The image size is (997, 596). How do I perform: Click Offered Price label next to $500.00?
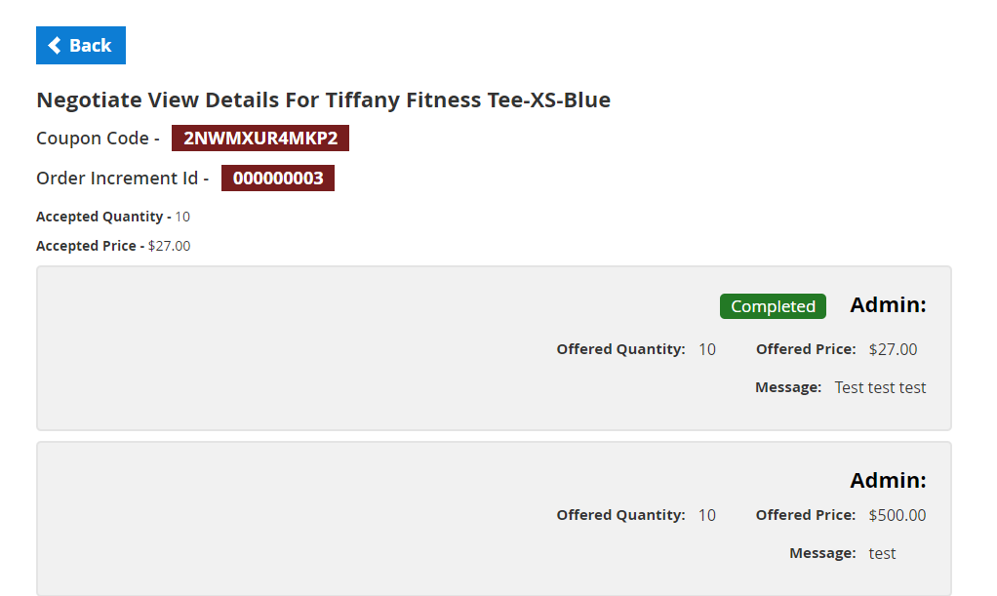tap(806, 515)
